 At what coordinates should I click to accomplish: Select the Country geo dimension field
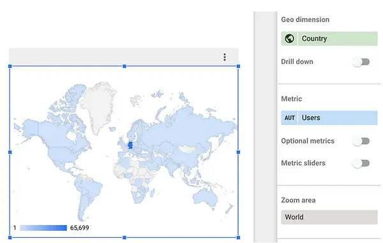tap(329, 38)
